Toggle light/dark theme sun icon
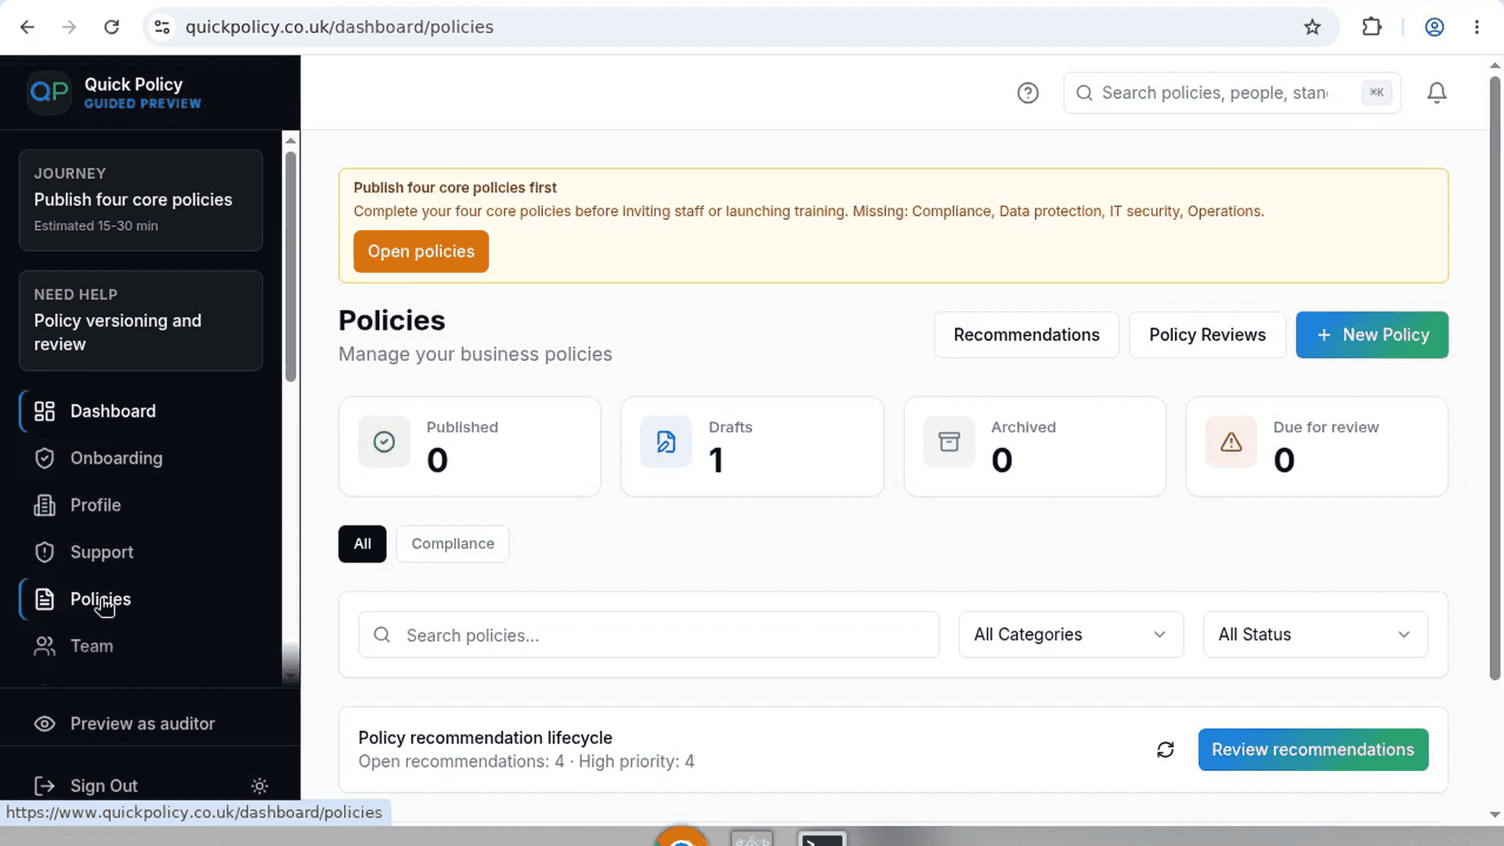The width and height of the screenshot is (1504, 846). tap(259, 786)
